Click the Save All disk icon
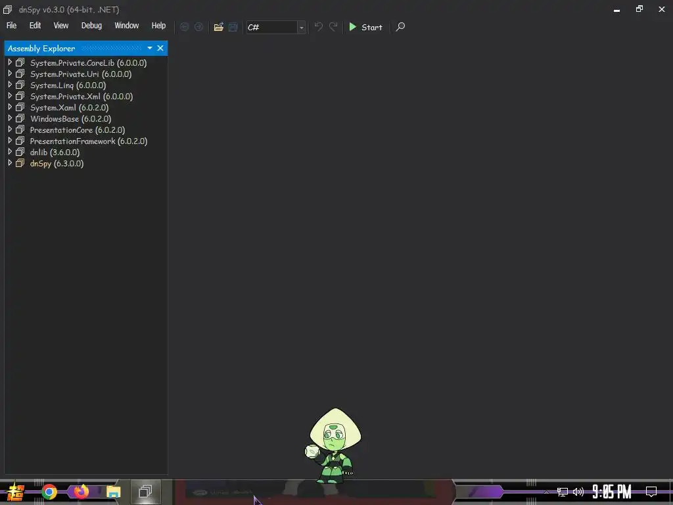The width and height of the screenshot is (673, 505). (x=233, y=27)
